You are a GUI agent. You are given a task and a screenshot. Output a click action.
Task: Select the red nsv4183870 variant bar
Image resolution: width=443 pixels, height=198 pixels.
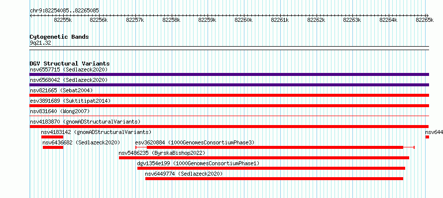tap(229, 127)
